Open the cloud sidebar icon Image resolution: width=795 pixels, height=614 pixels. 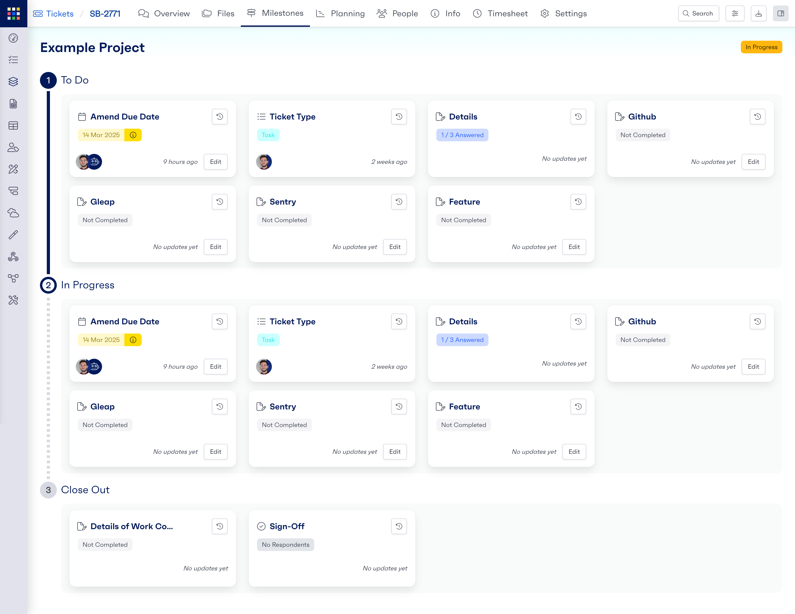[13, 213]
